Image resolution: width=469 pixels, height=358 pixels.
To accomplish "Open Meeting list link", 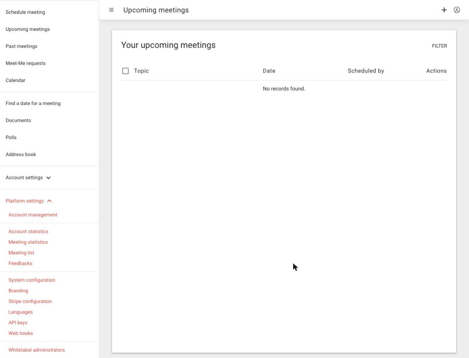I will pos(21,253).
